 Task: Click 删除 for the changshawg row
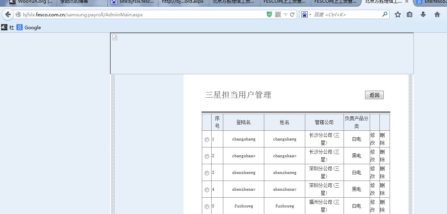pyautogui.click(x=383, y=139)
